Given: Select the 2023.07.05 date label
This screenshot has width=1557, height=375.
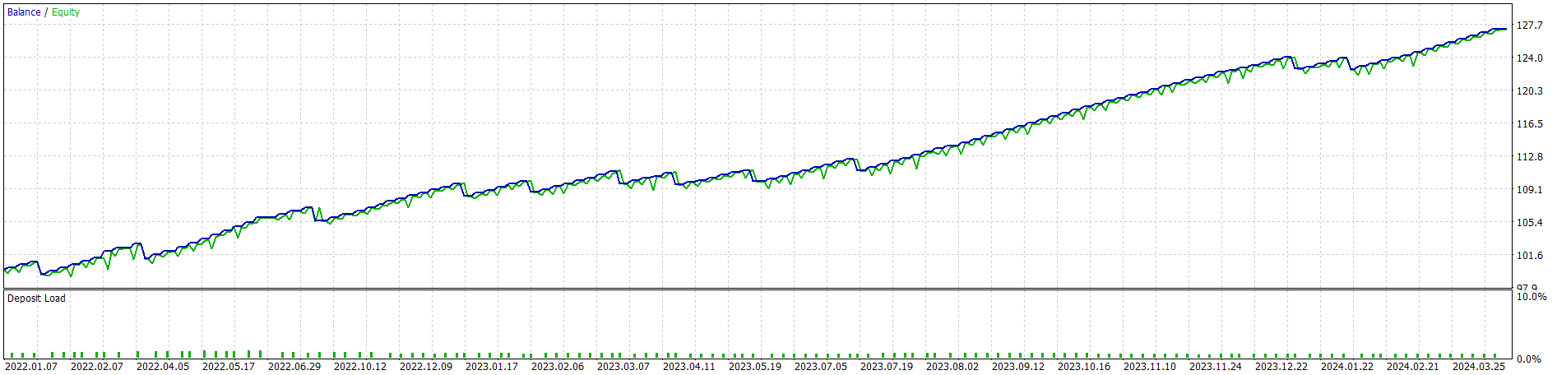Looking at the screenshot, I should (821, 367).
